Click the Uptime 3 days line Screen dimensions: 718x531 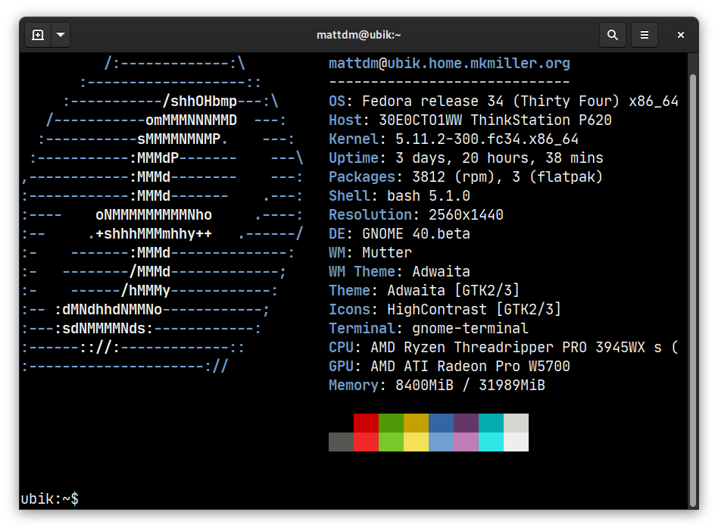[466, 158]
